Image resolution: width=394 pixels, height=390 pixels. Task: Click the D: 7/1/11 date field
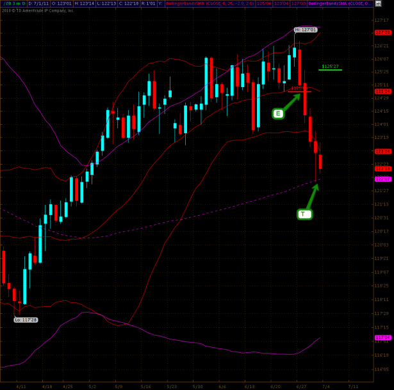click(37, 3)
